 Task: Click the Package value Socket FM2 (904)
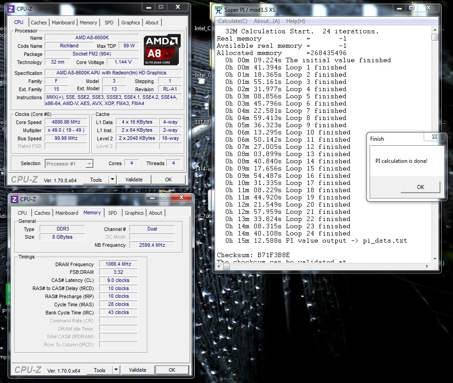click(x=92, y=54)
